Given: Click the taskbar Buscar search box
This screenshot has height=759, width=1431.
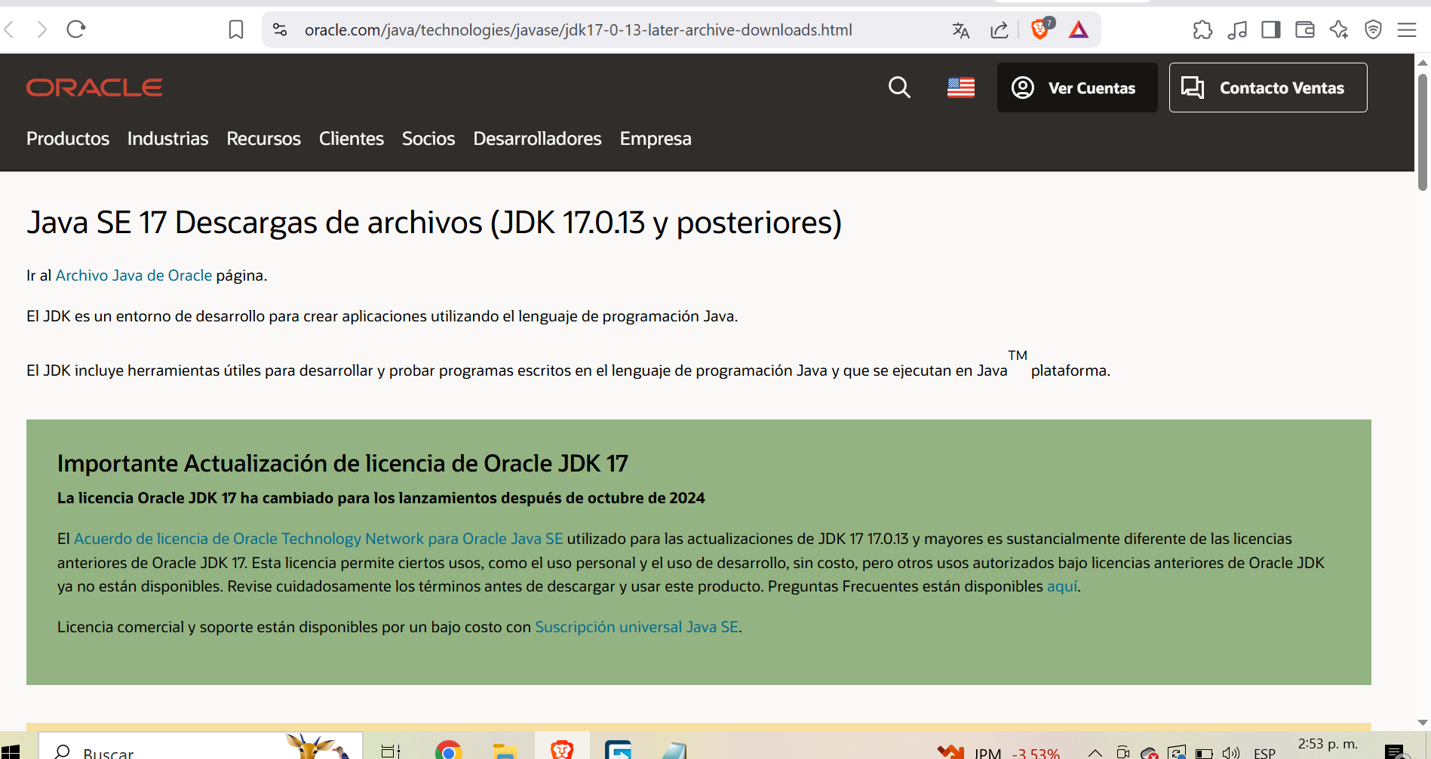Looking at the screenshot, I should [201, 747].
